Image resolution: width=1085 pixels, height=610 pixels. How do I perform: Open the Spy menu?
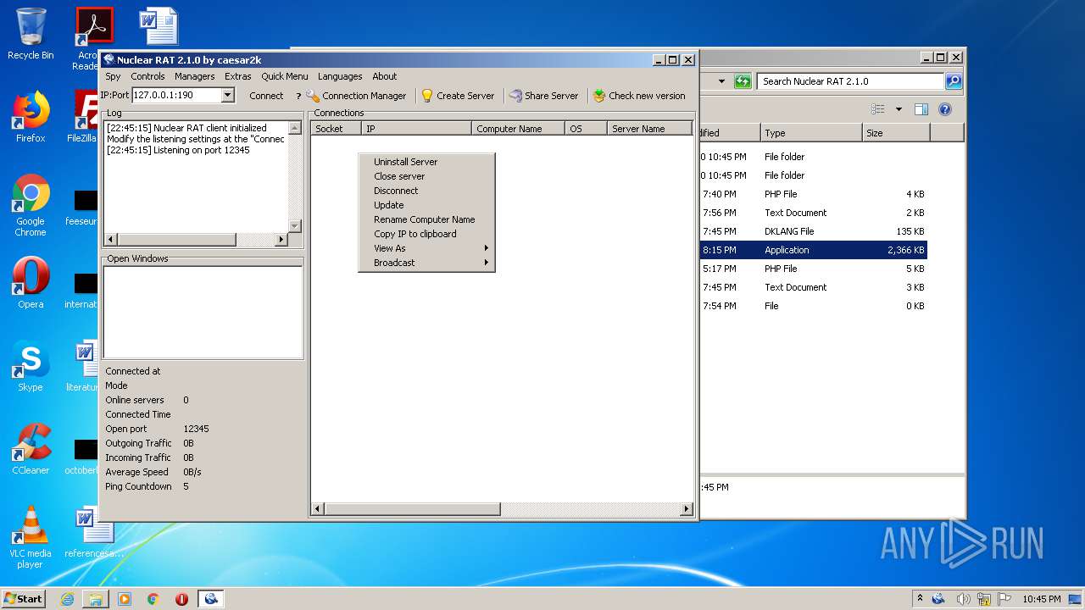113,76
